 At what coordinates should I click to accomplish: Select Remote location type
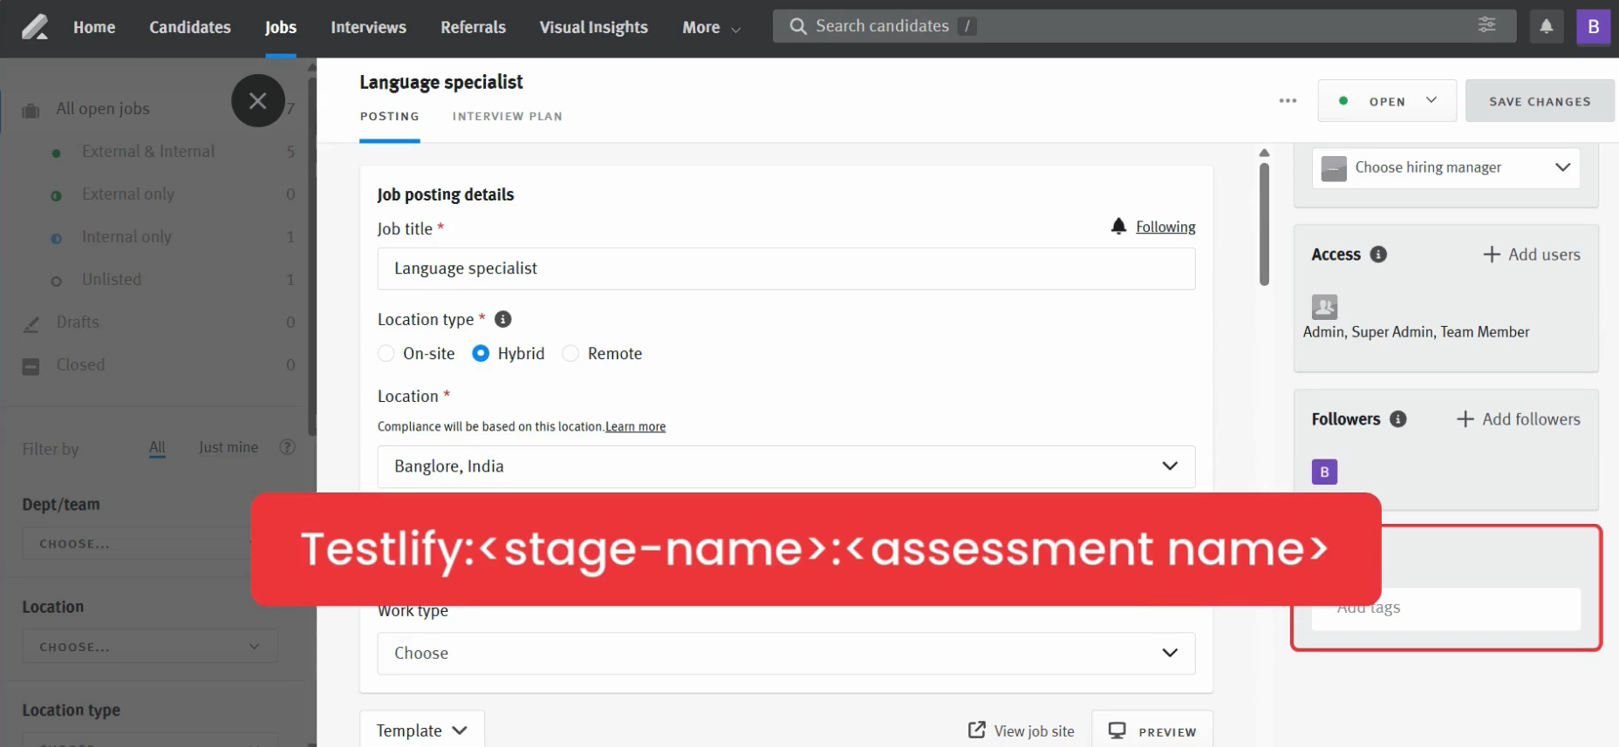click(x=570, y=354)
